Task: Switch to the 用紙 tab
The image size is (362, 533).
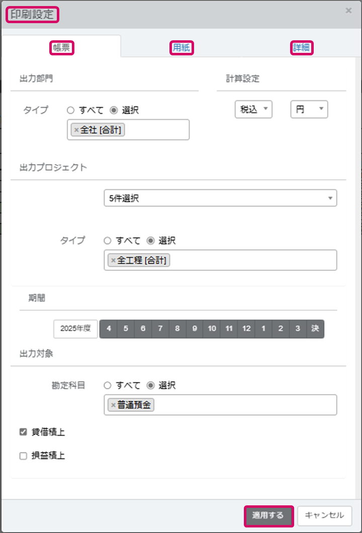Action: point(182,48)
